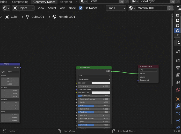The image size is (181, 134).
Task: Open the editor type selector
Action: click(6, 8)
